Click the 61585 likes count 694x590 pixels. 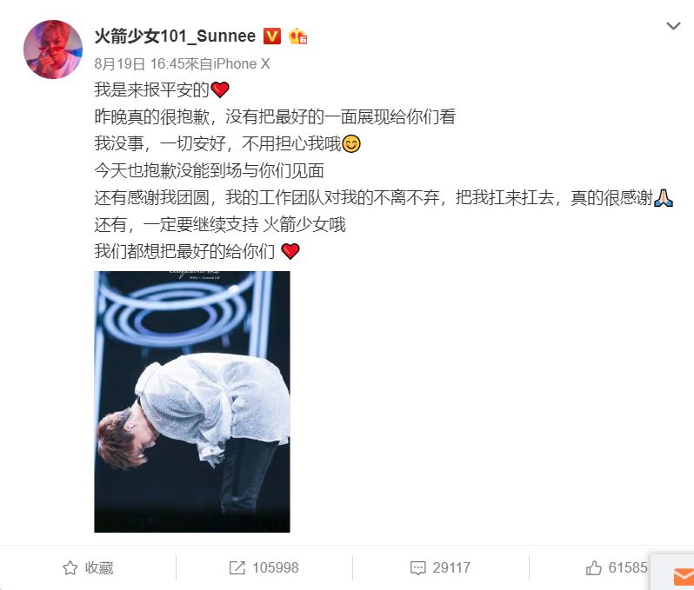point(628,567)
